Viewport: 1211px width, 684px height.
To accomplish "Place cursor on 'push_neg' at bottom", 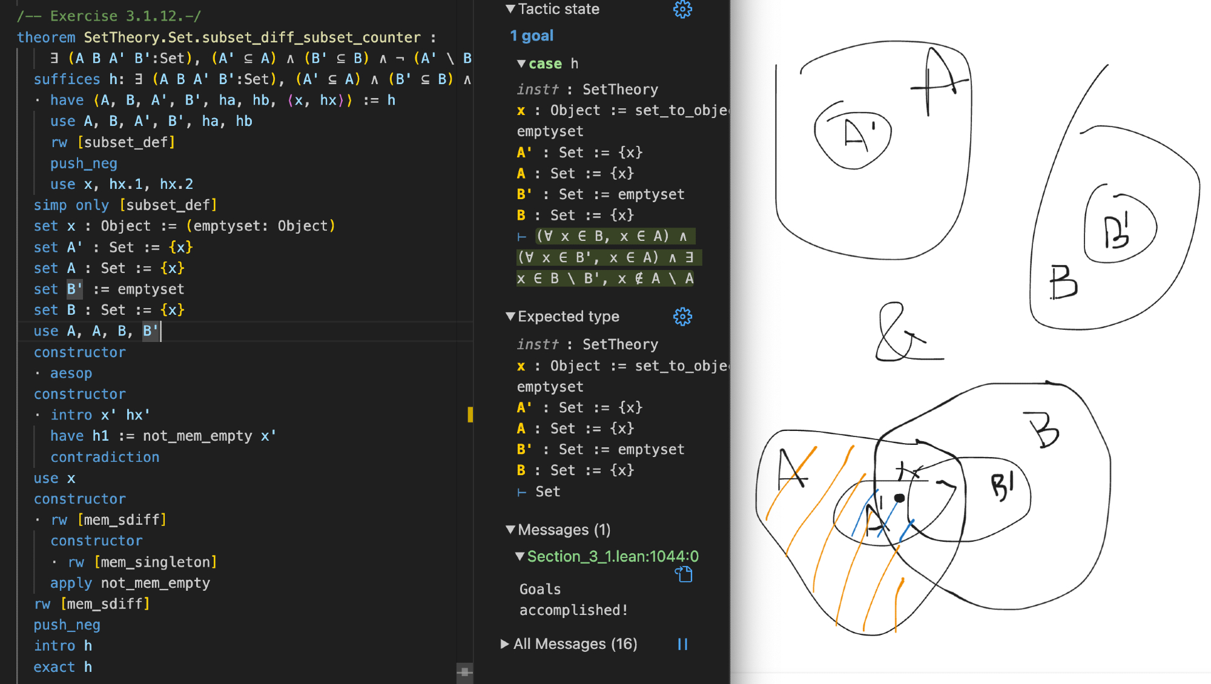I will [x=67, y=625].
